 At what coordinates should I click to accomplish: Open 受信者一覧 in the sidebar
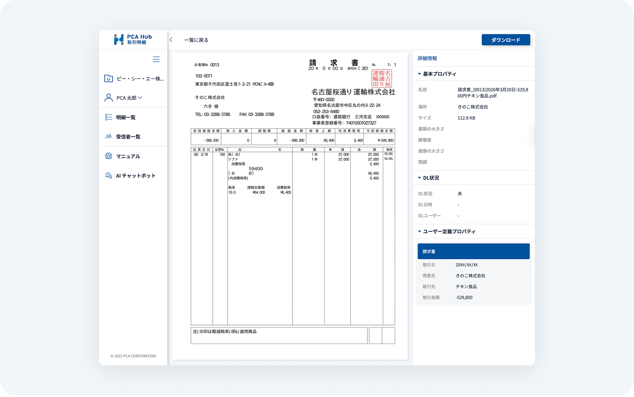coord(128,137)
